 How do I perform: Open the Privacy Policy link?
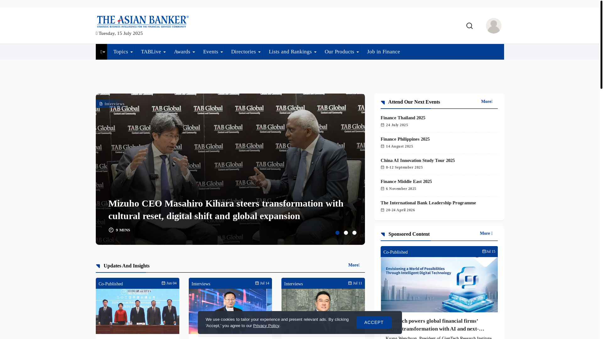[266, 326]
